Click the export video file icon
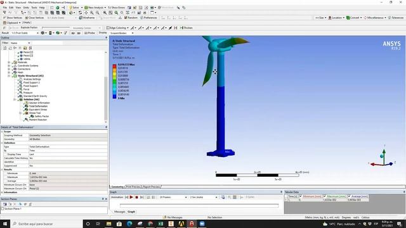This screenshot has height=228, width=406. pyautogui.click(x=223, y=197)
